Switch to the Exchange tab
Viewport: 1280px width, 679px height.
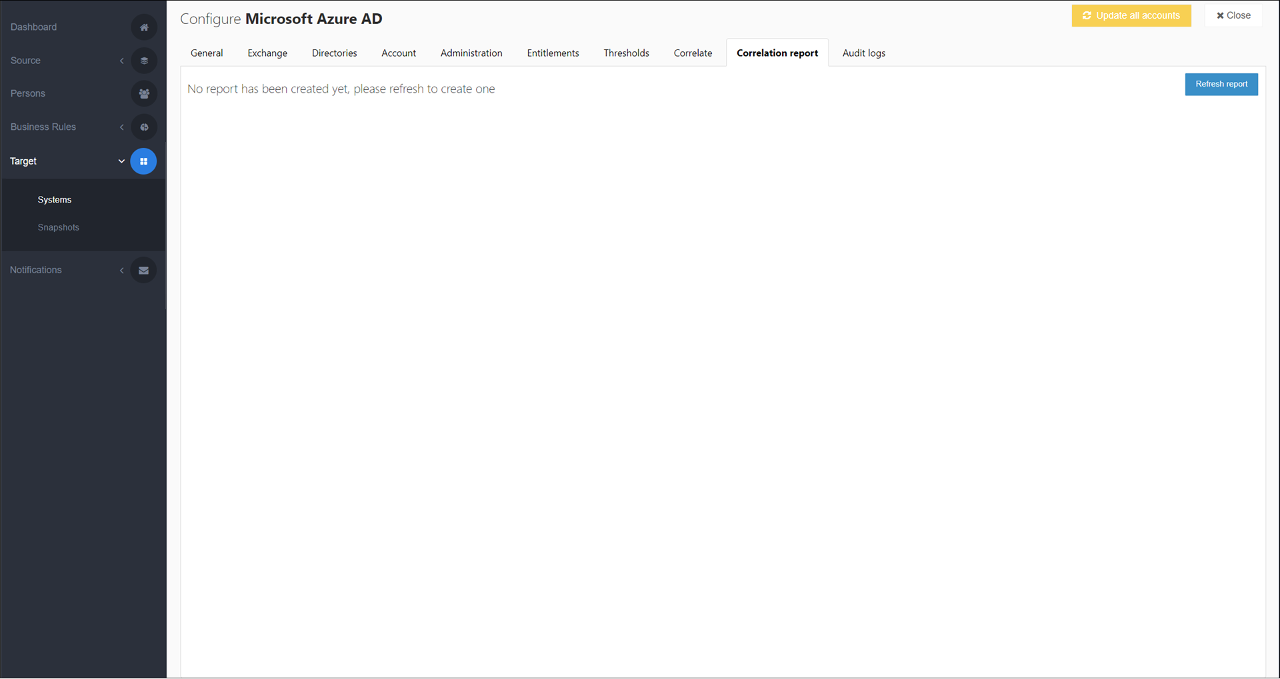click(x=267, y=53)
